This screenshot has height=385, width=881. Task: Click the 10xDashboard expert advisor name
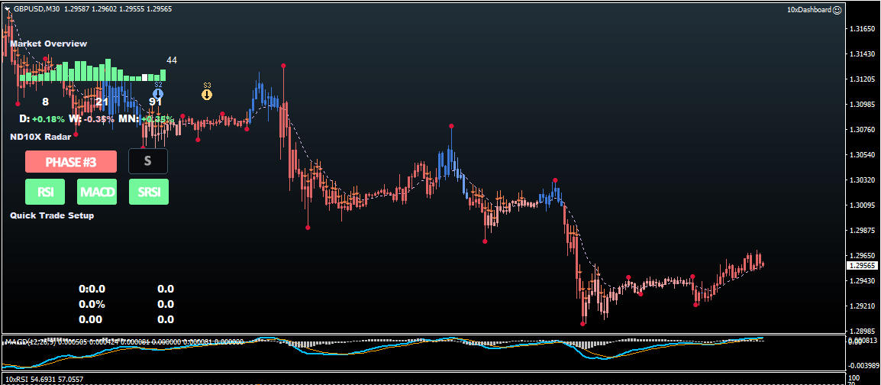coord(808,10)
